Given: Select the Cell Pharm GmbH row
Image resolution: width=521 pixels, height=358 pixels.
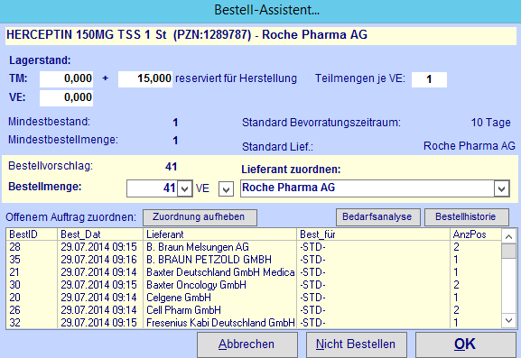Looking at the screenshot, I should pyautogui.click(x=254, y=310).
